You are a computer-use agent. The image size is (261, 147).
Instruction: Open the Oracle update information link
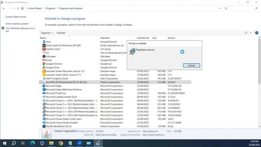[x=154, y=135]
